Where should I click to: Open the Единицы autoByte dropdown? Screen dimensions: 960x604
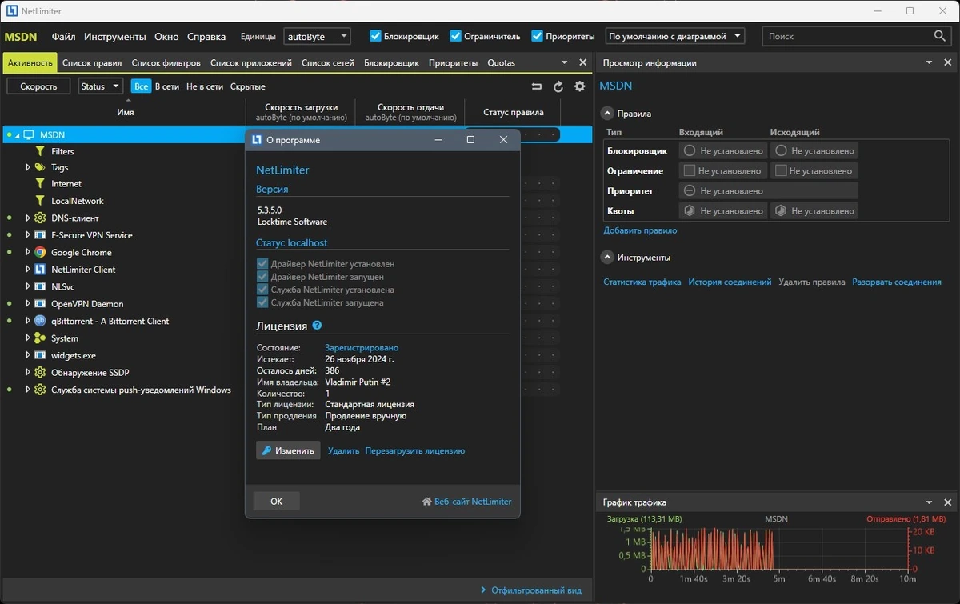[x=318, y=36]
